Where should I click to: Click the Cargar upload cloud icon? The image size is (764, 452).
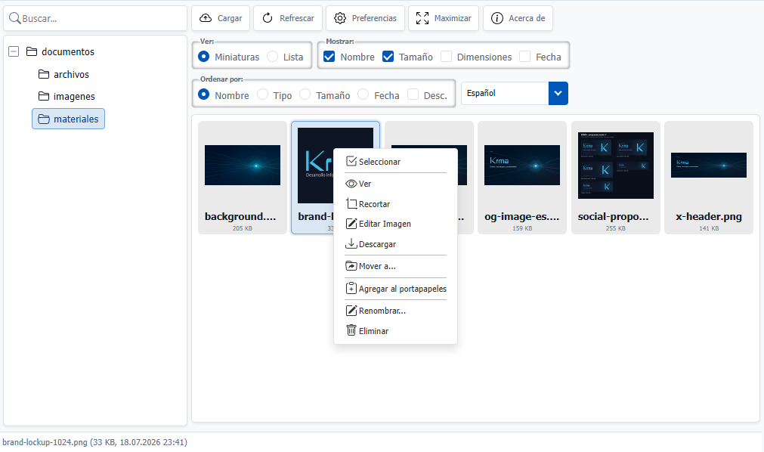(206, 18)
